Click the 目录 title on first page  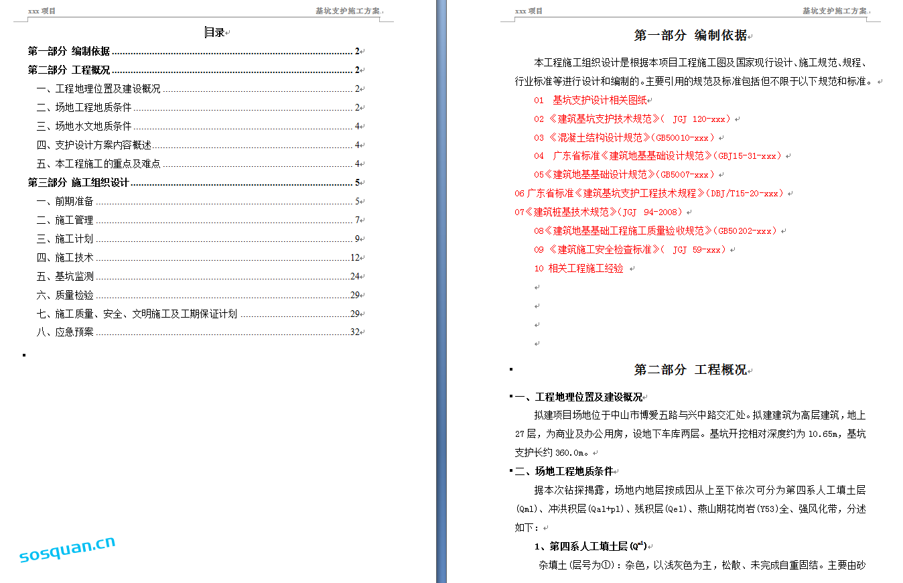coord(214,32)
